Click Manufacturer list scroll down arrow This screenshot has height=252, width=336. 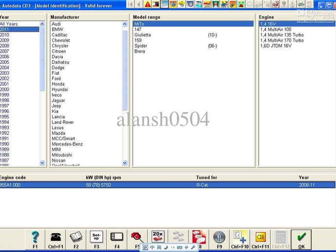pos(125,163)
